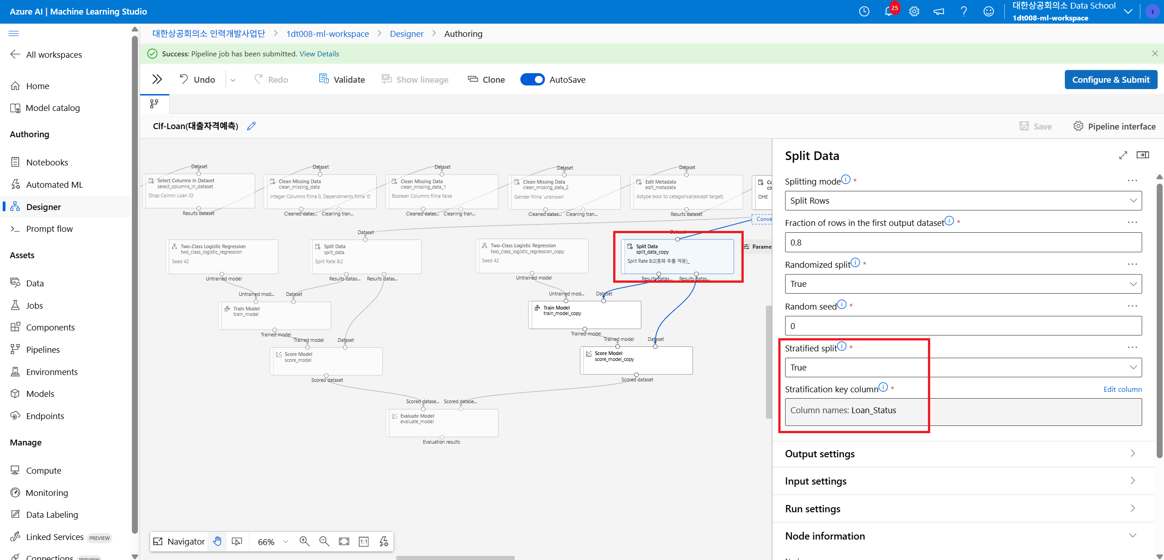
Task: Open the View Details link
Action: (319, 54)
